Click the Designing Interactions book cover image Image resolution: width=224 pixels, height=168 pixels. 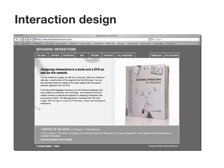(x=147, y=92)
